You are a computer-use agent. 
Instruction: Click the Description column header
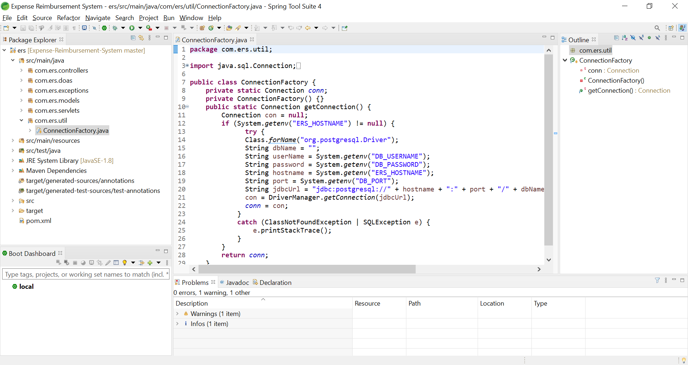263,303
